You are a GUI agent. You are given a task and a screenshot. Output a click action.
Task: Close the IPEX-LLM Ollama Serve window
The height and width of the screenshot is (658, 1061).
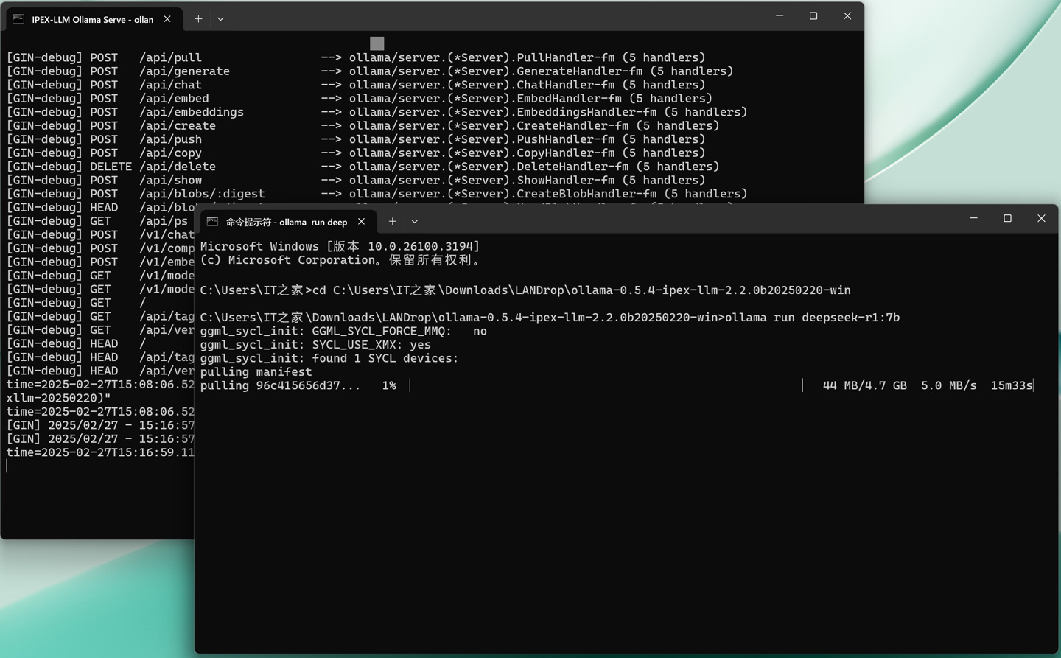point(847,16)
